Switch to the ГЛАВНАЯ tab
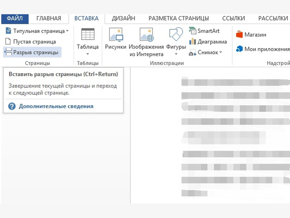290x218 pixels. [x=49, y=18]
